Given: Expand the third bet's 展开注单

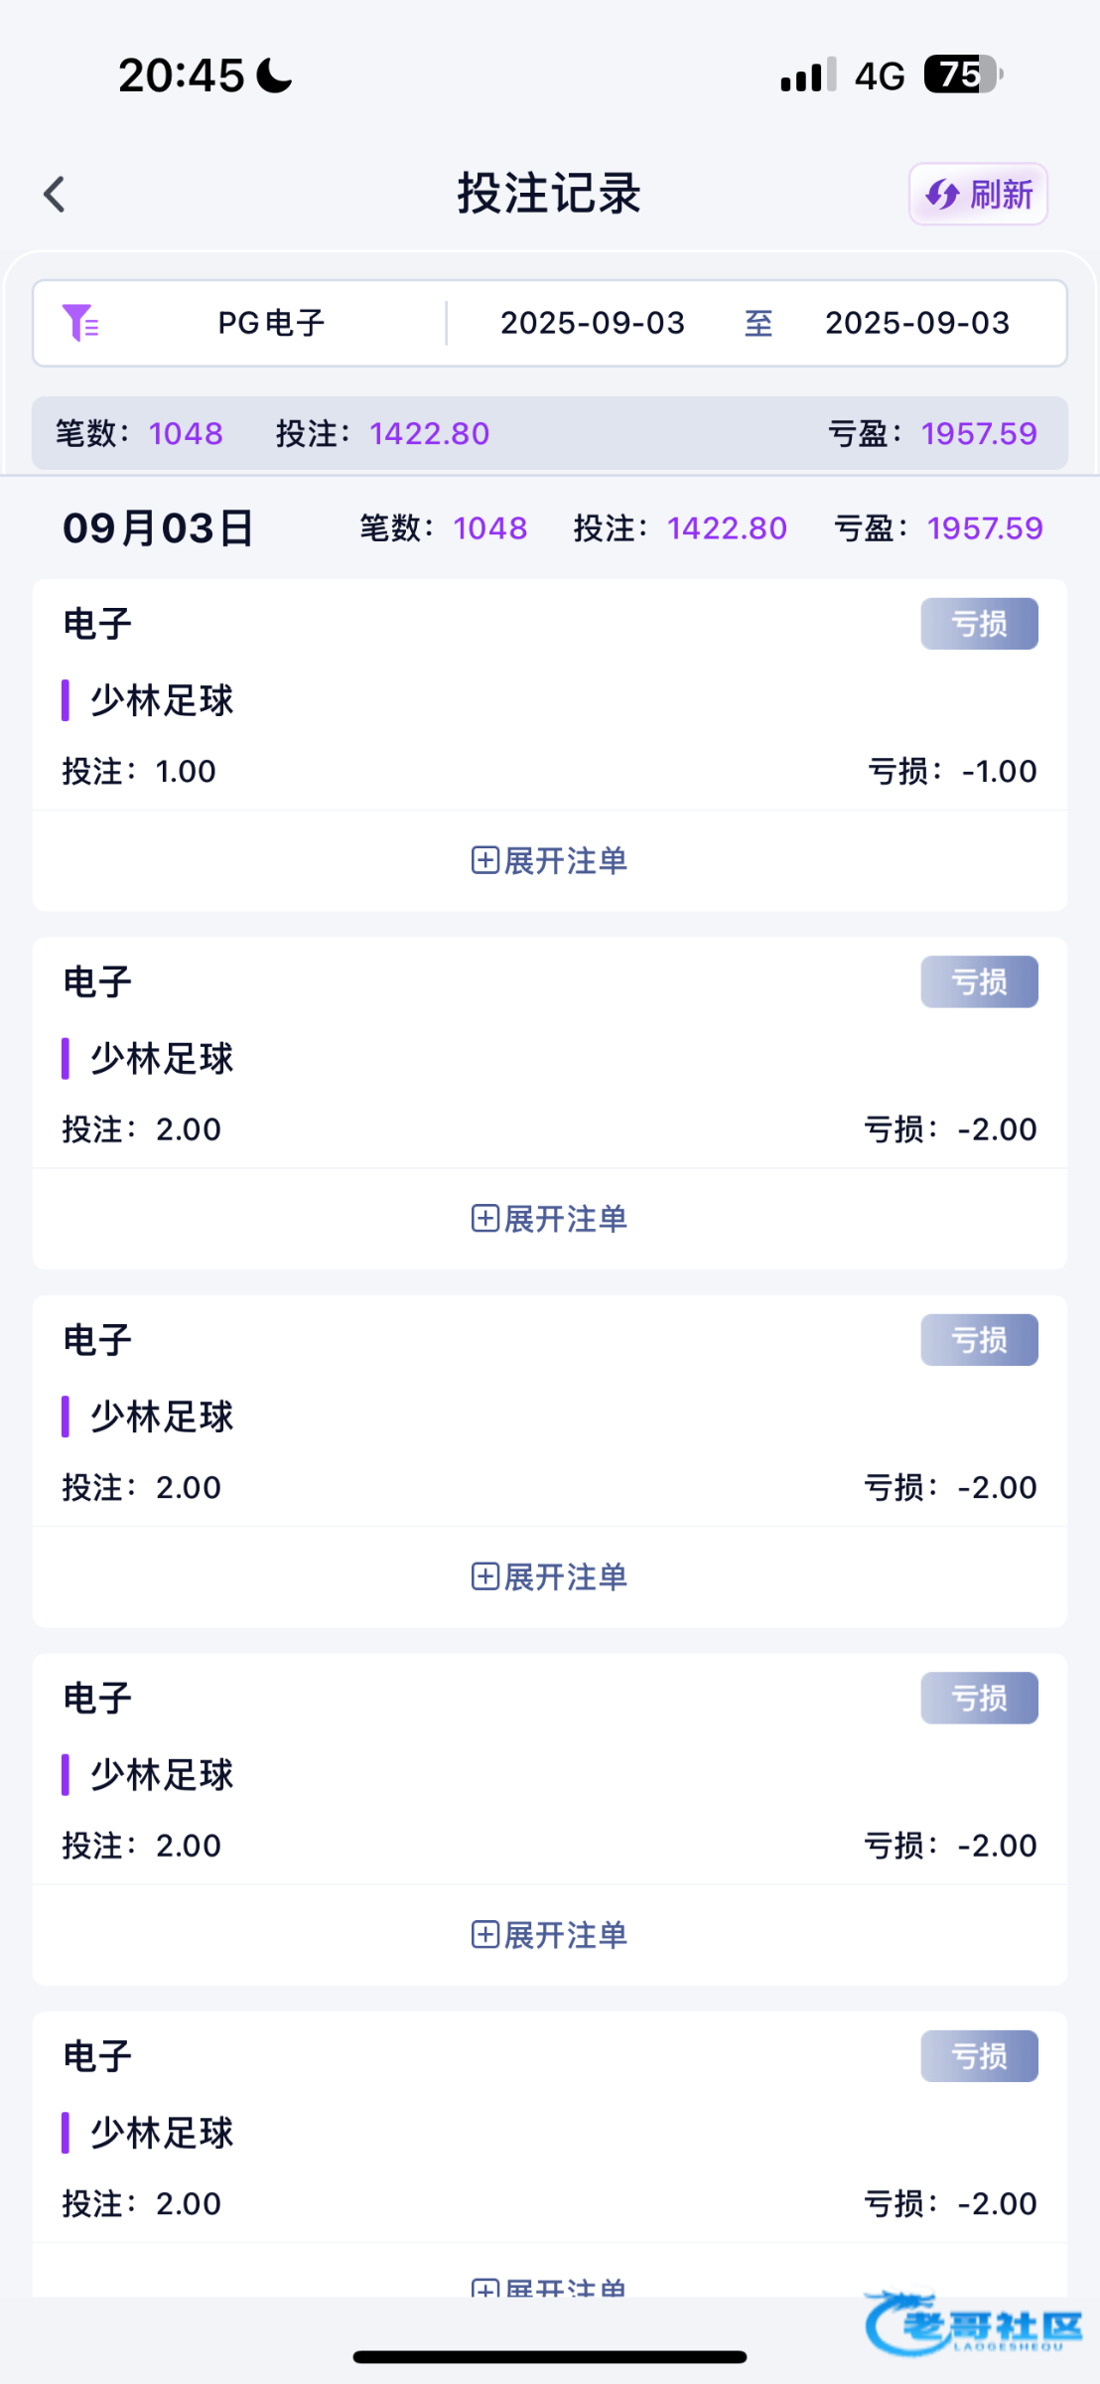Looking at the screenshot, I should 549,1576.
